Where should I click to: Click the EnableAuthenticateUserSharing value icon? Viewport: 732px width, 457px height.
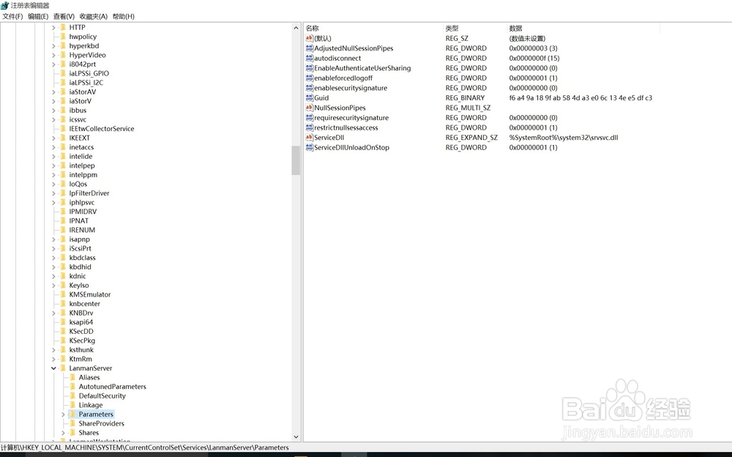[309, 68]
